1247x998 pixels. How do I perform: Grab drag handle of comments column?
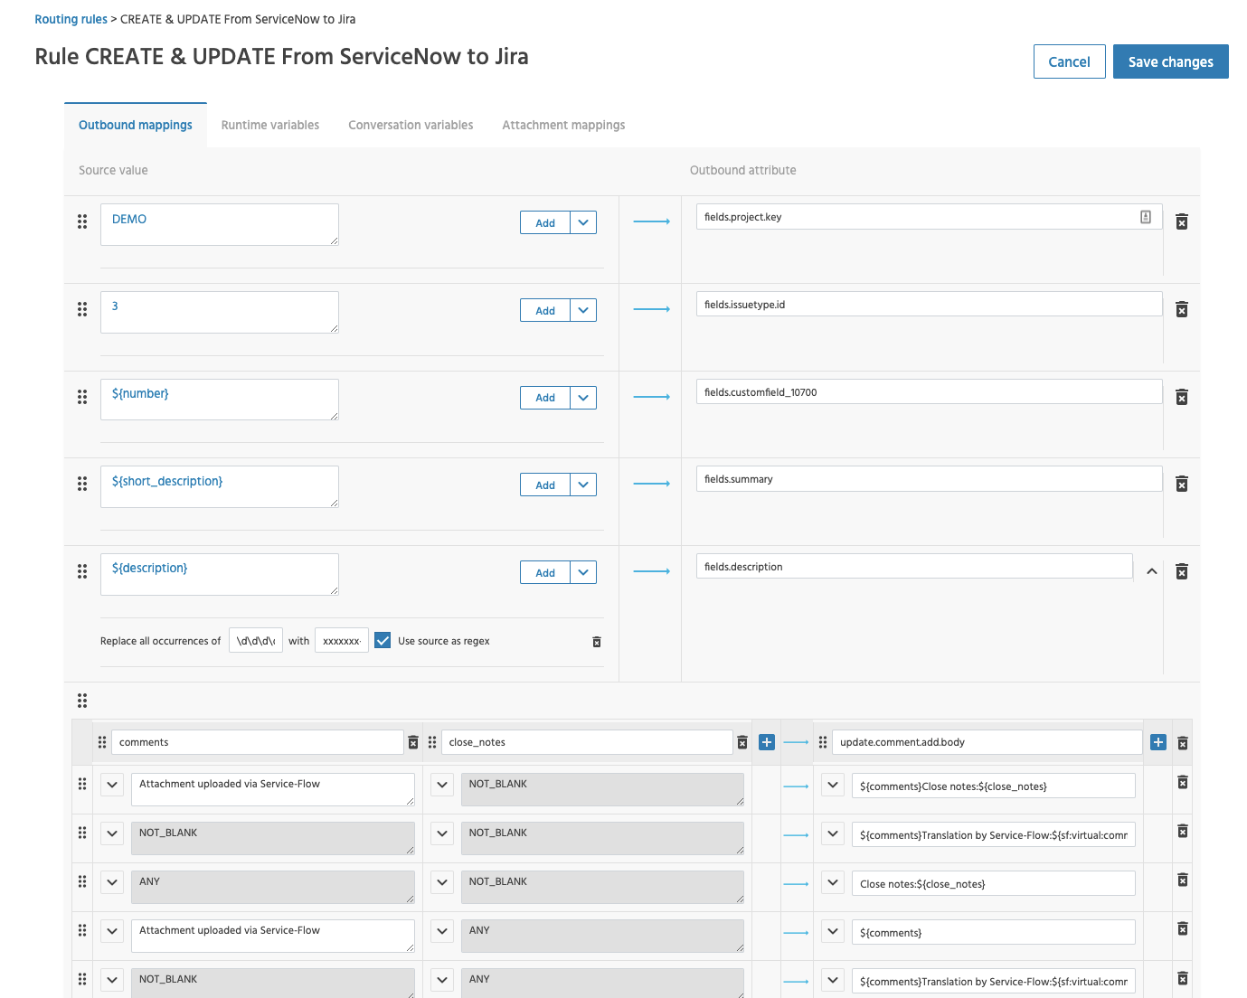(102, 742)
